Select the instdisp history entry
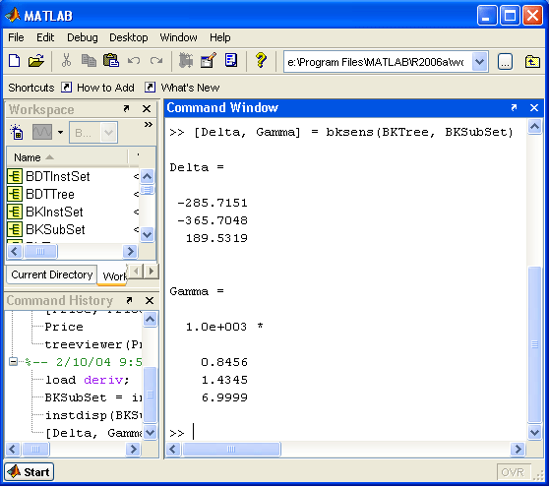 93,415
